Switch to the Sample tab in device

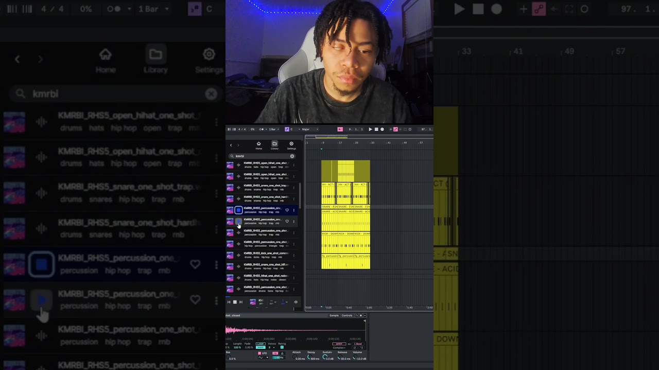click(x=334, y=316)
